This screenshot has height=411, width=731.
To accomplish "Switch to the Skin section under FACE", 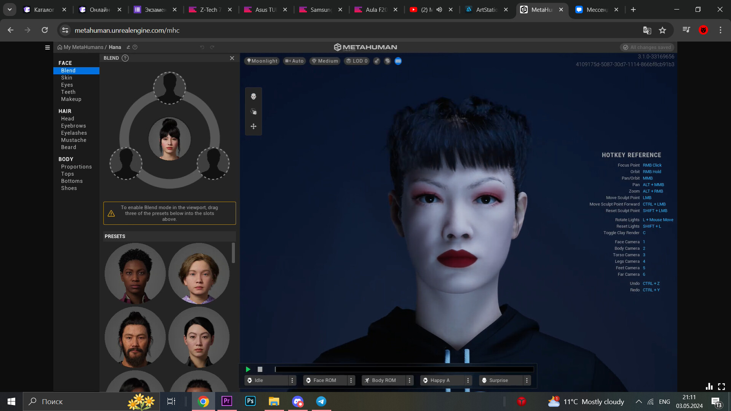I will (67, 78).
